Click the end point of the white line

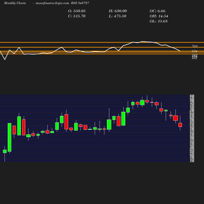tap(180, 51)
